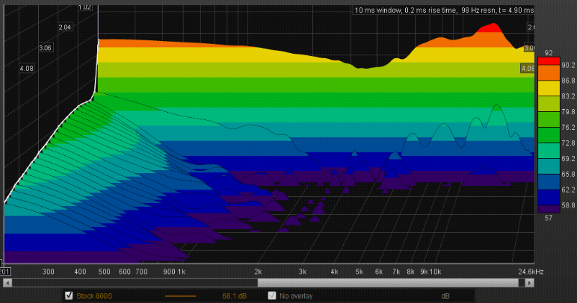The height and width of the screenshot is (303, 577).
Task: Click the 5k frequency axis label
Action: point(360,272)
